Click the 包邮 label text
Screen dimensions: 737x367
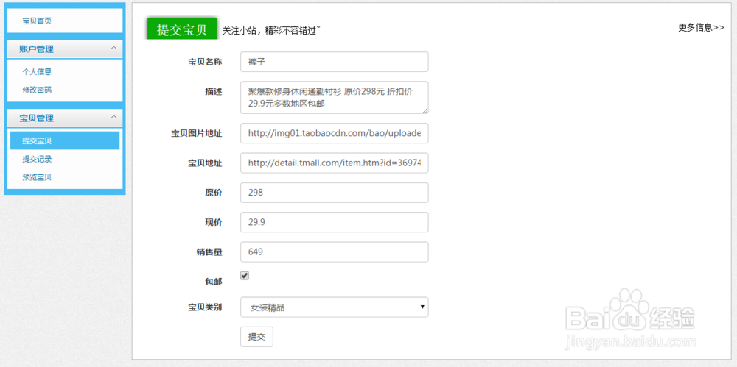(214, 282)
